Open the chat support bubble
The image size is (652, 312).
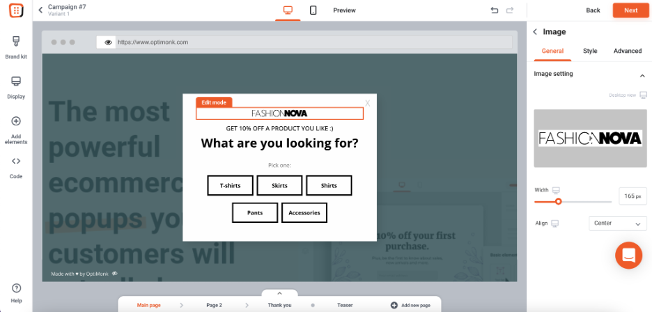point(629,256)
